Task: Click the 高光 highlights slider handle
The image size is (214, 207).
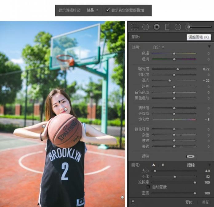Action: tap(169, 81)
